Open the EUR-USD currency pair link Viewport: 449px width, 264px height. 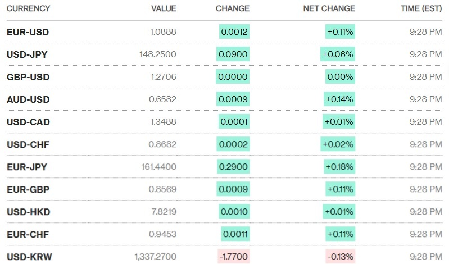[x=28, y=32]
